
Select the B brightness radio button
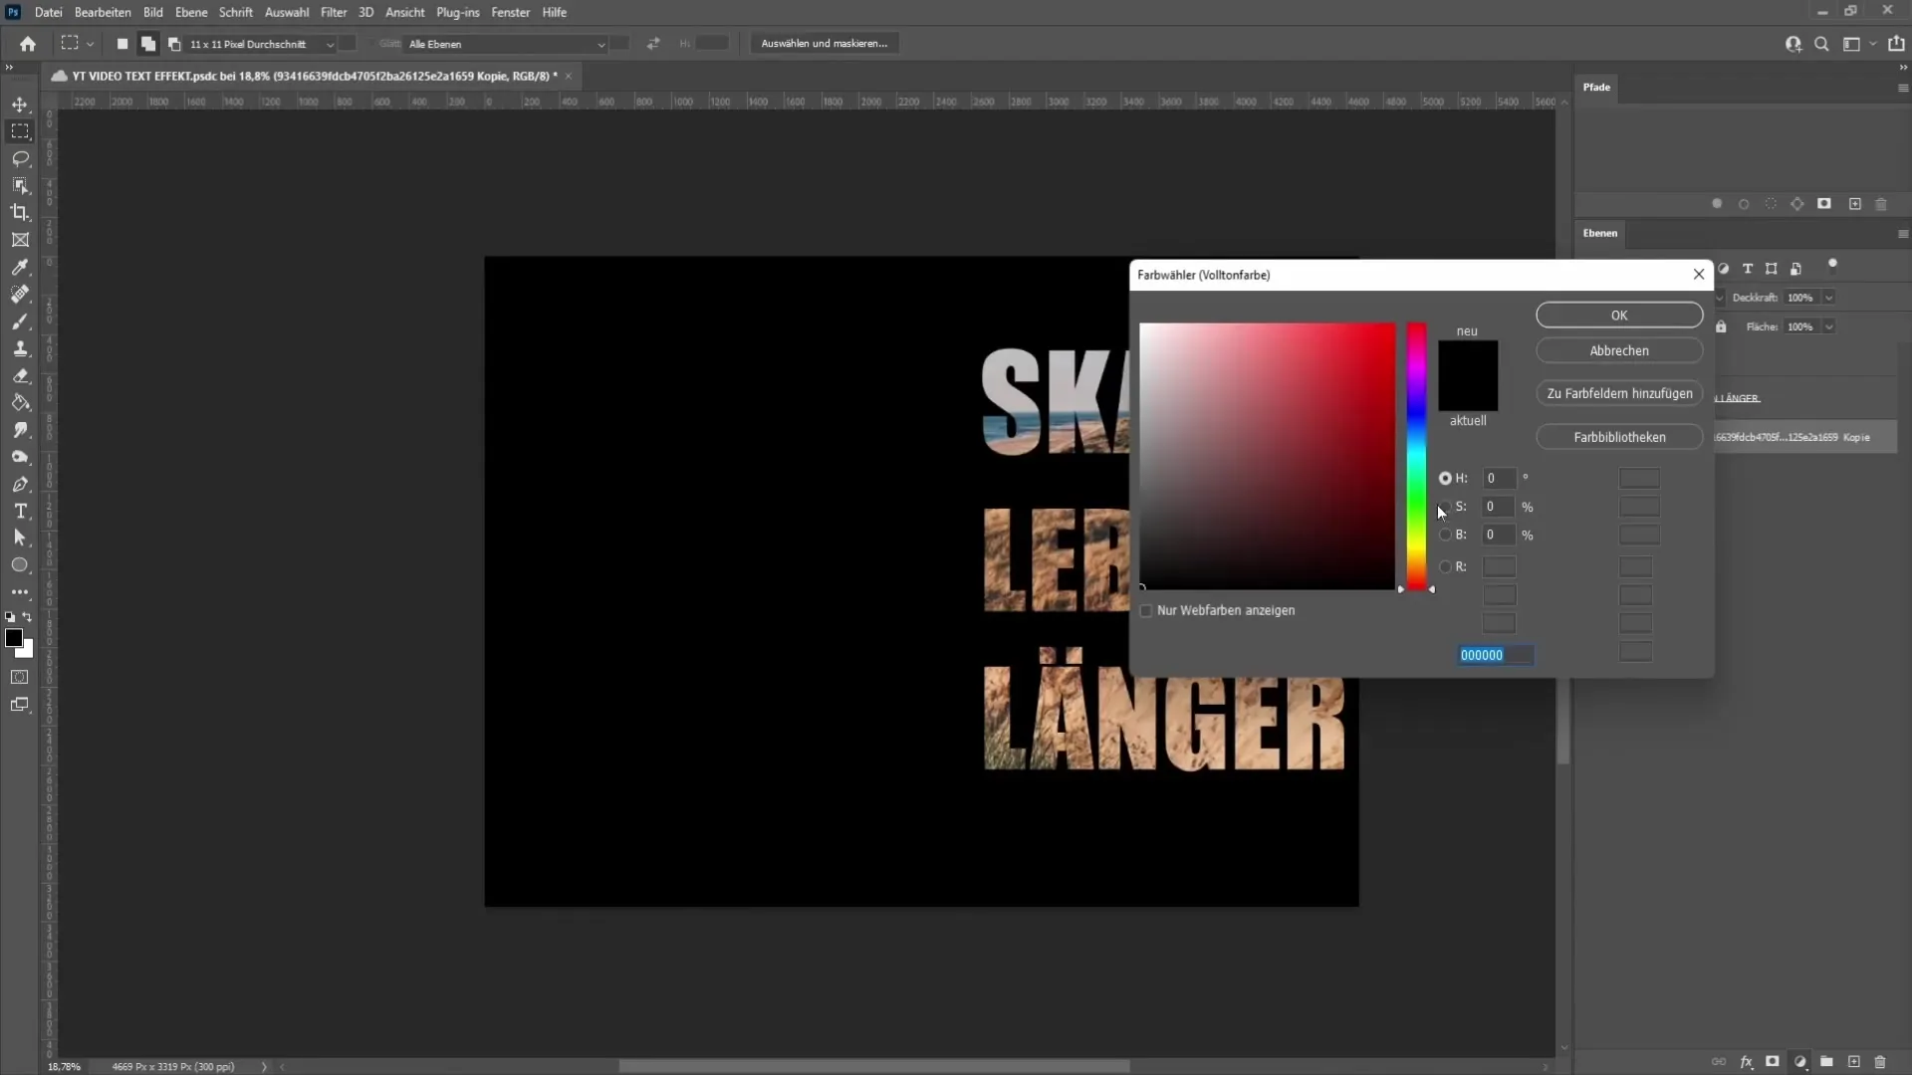[1445, 535]
